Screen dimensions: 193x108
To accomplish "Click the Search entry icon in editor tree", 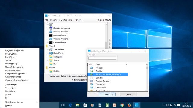I will (x=51, y=60).
